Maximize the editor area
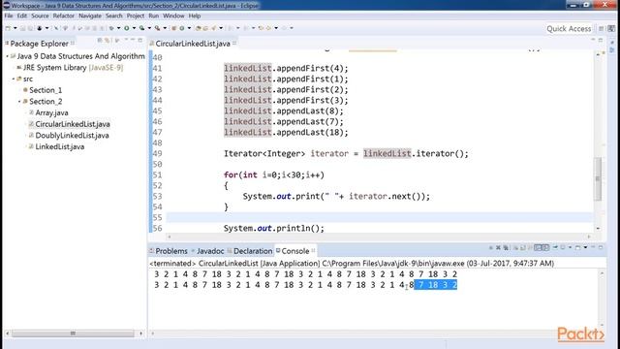The width and height of the screenshot is (620, 349). pos(601,40)
